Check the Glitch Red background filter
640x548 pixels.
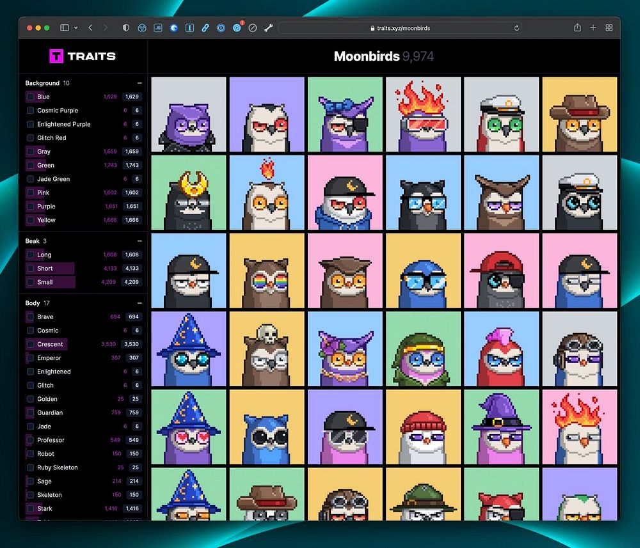[30, 138]
